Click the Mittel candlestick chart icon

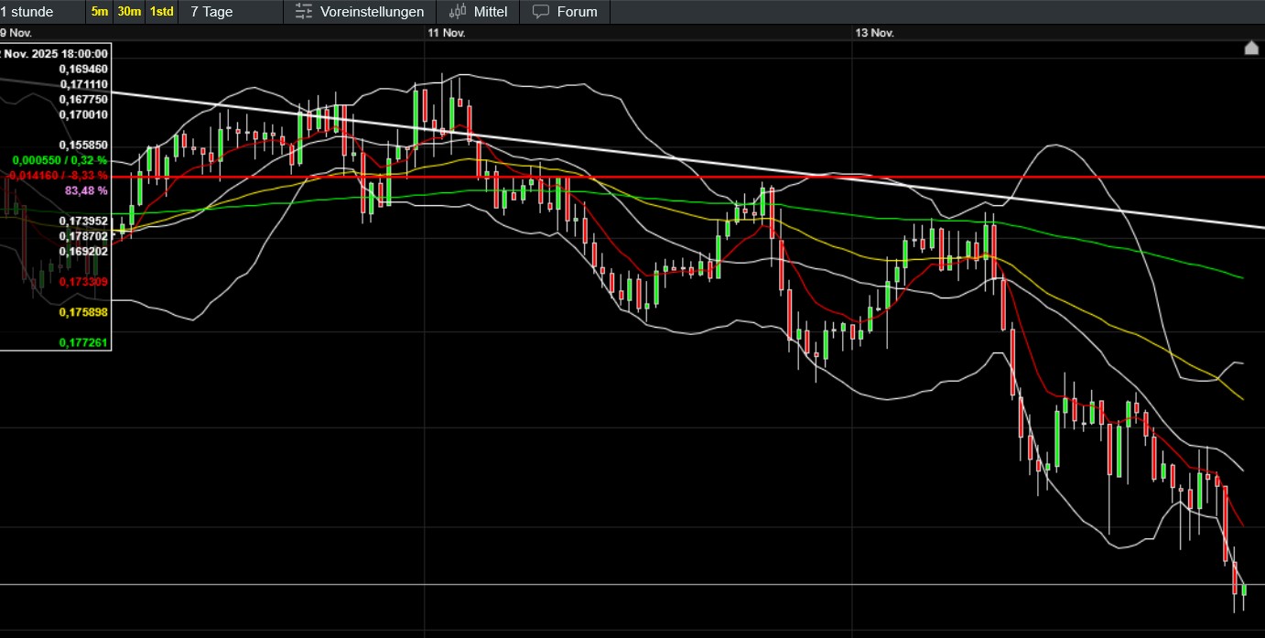[x=457, y=12]
